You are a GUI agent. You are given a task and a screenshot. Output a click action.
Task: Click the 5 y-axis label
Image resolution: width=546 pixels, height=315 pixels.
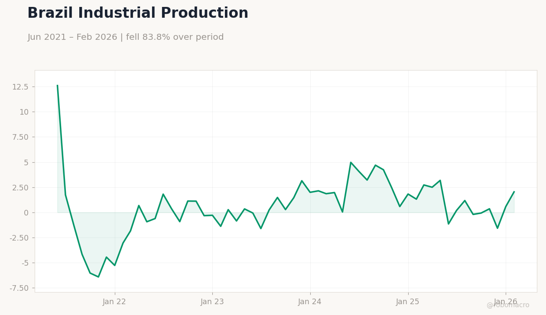26,162
